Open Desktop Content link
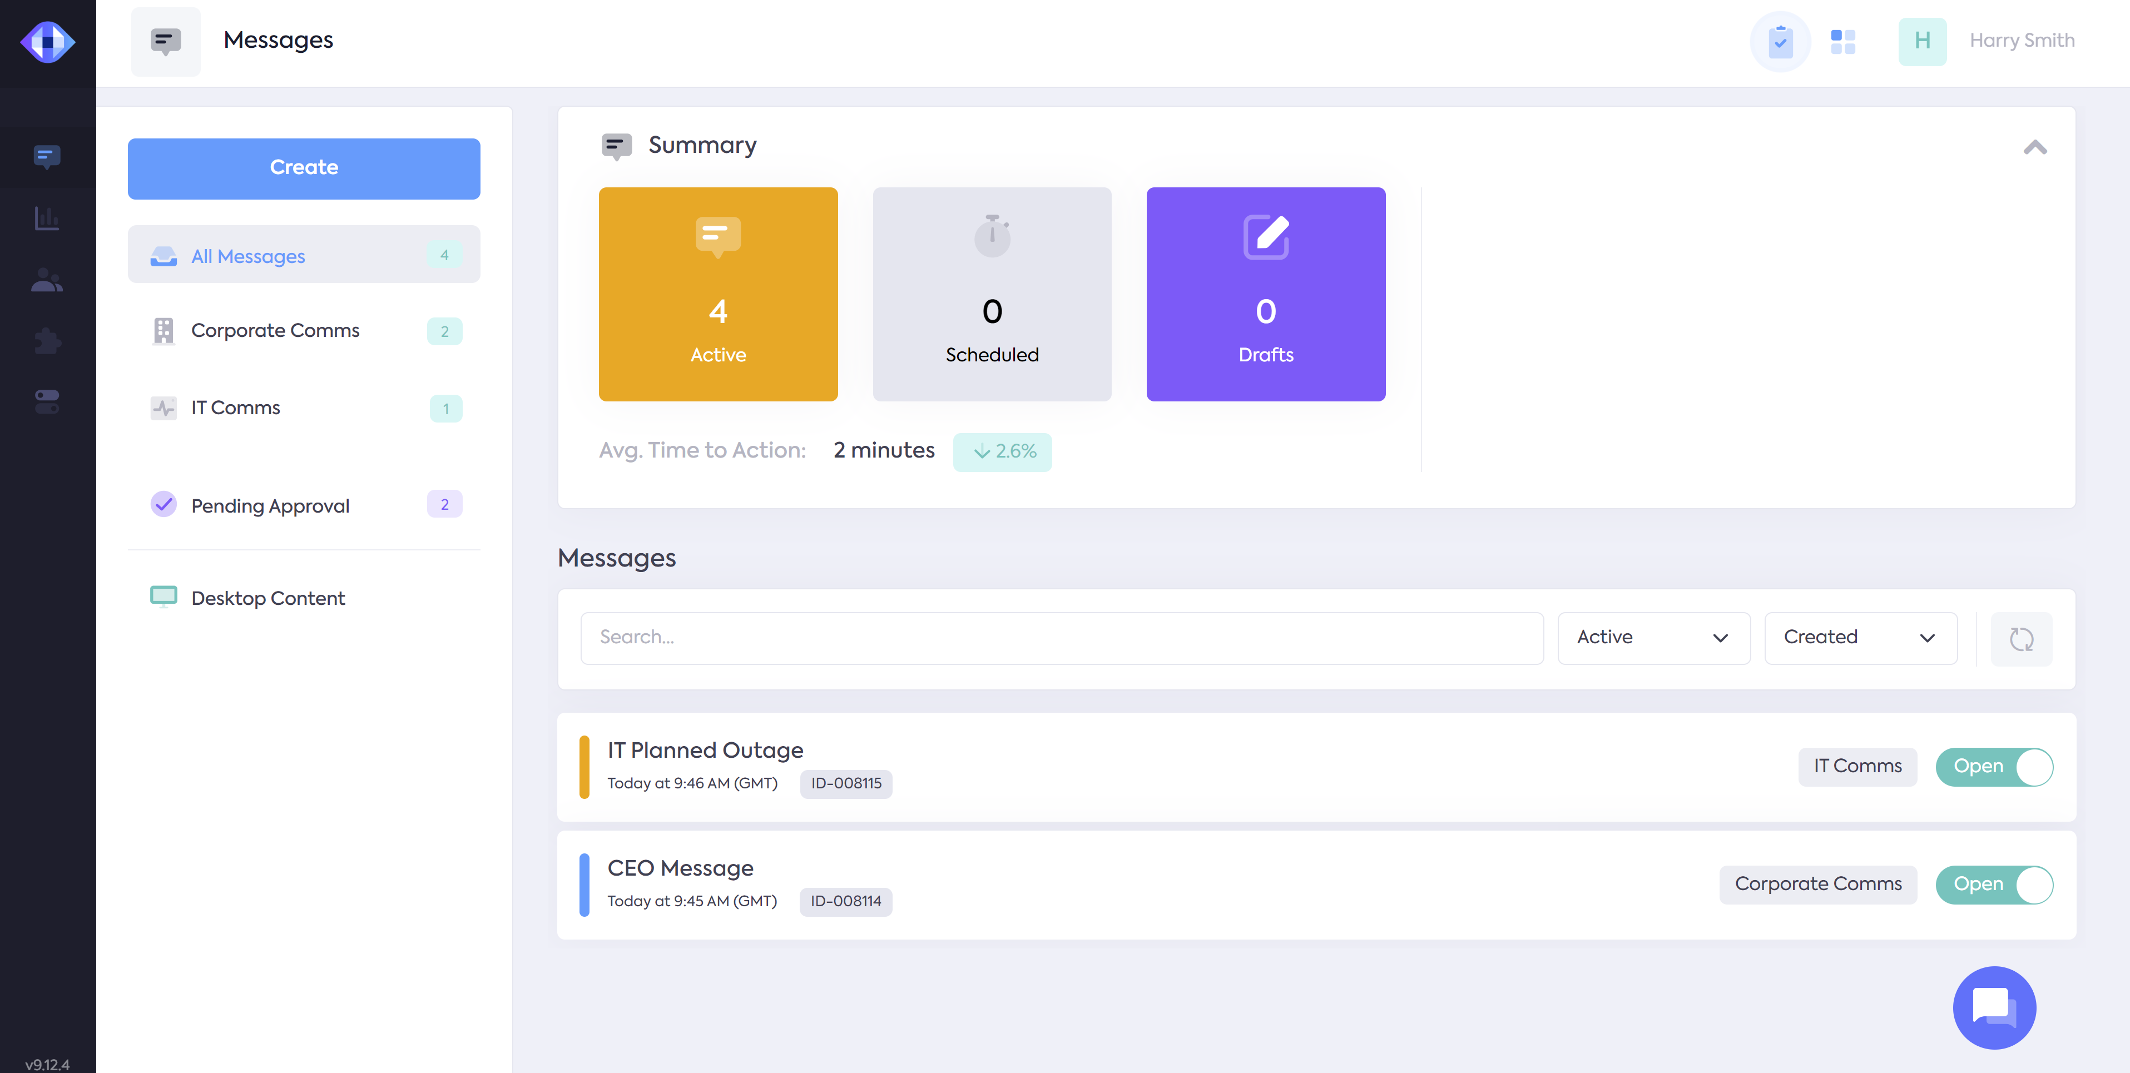Screen dimensions: 2130x1073 click(x=268, y=598)
